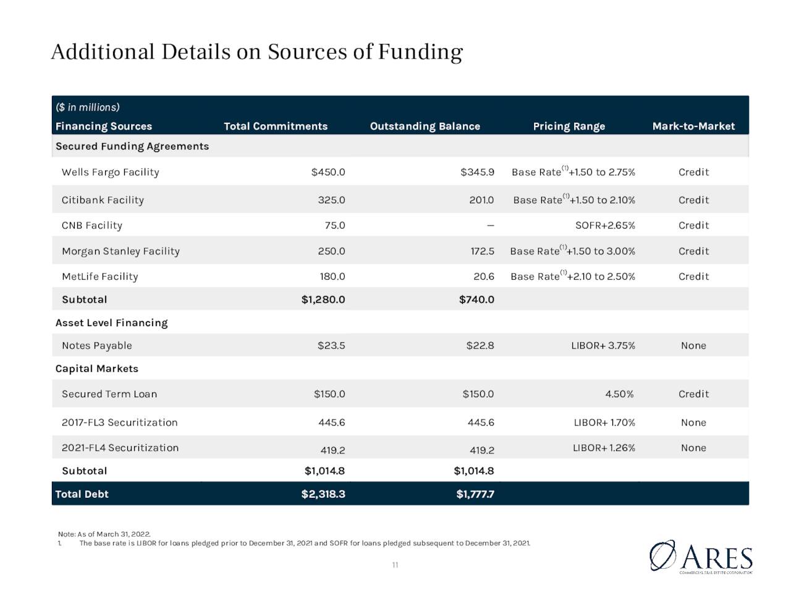This screenshot has width=791, height=593.
Task: Click the 419.2 balance for 2021-FL4
Action: pos(482,451)
